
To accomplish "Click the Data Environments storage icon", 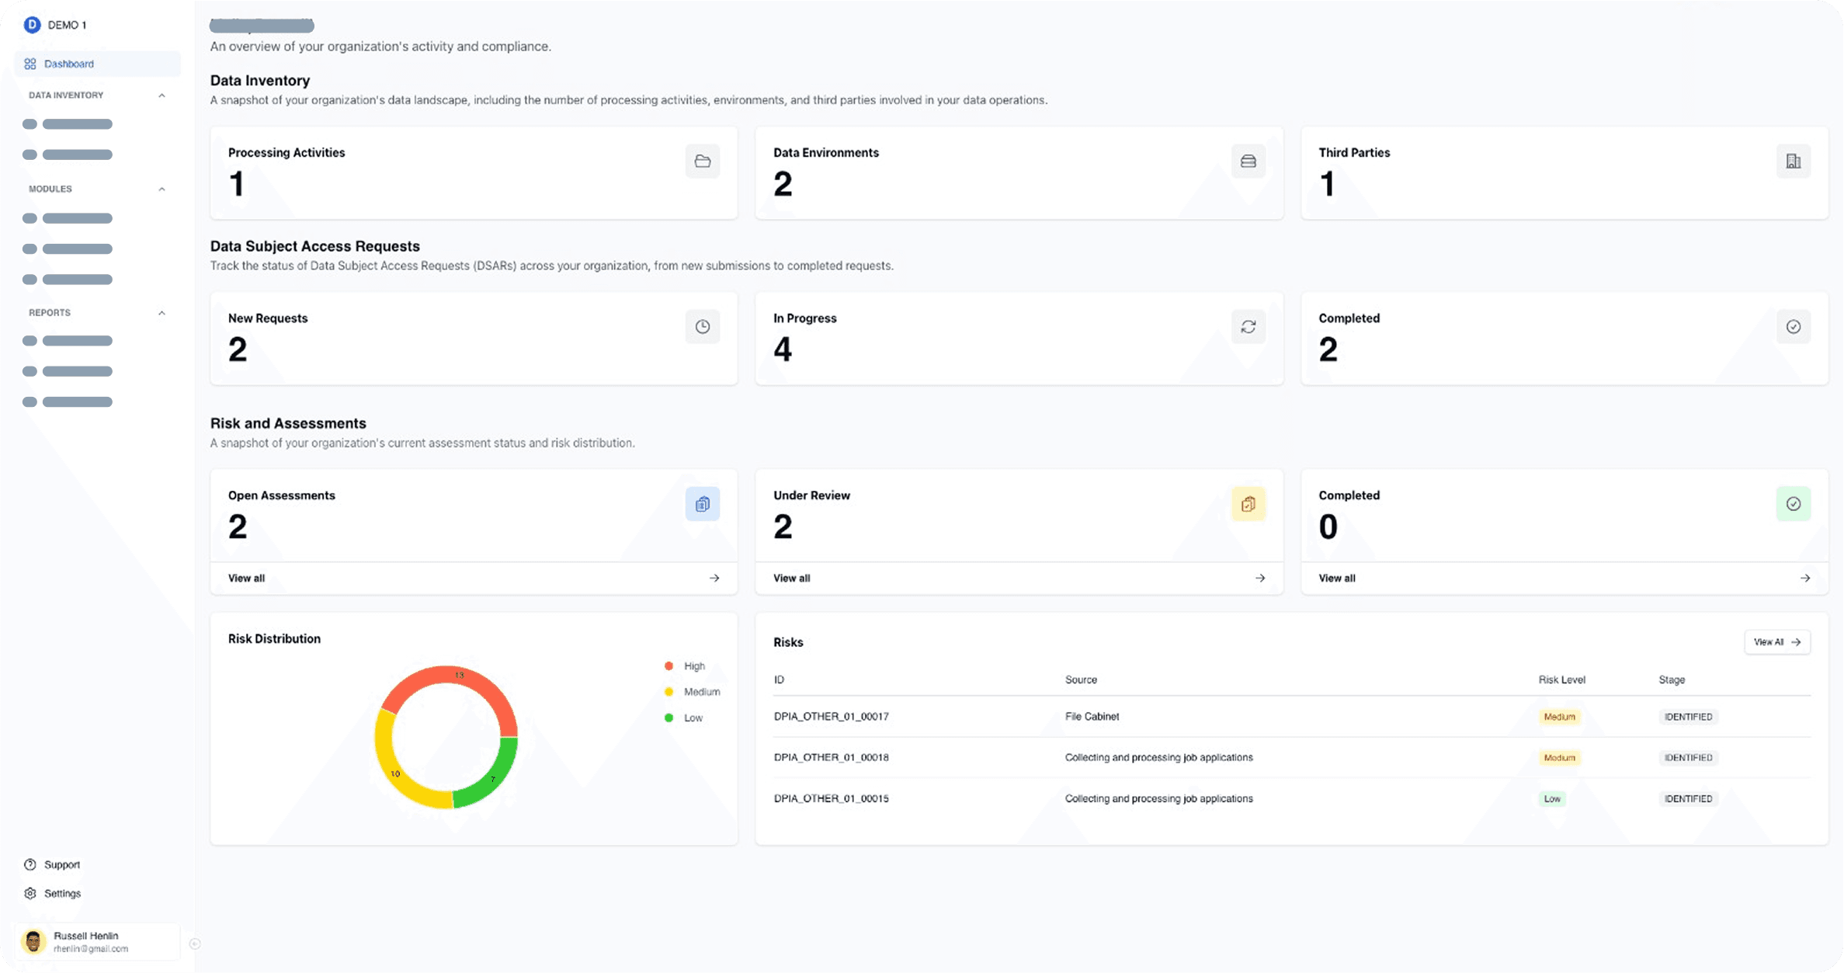I will click(1248, 161).
